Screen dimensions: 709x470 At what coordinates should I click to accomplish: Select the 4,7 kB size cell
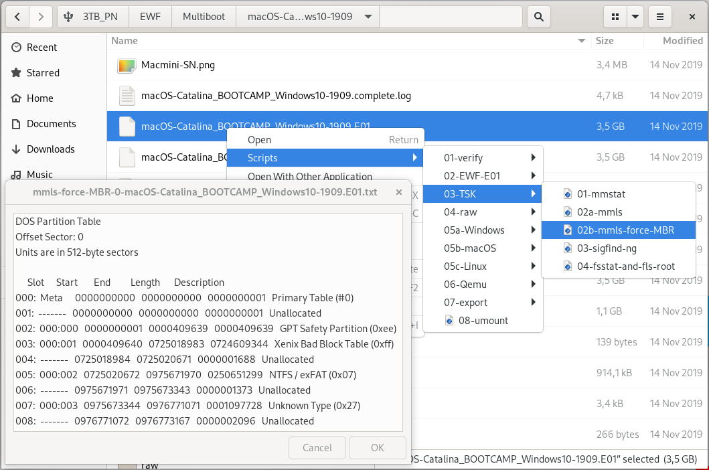coord(609,96)
